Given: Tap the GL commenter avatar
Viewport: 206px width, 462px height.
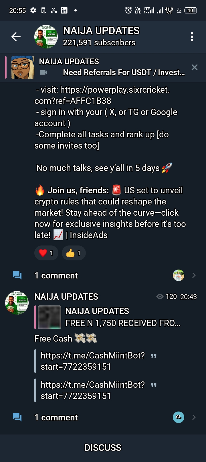Looking at the screenshot, I should point(179,417).
